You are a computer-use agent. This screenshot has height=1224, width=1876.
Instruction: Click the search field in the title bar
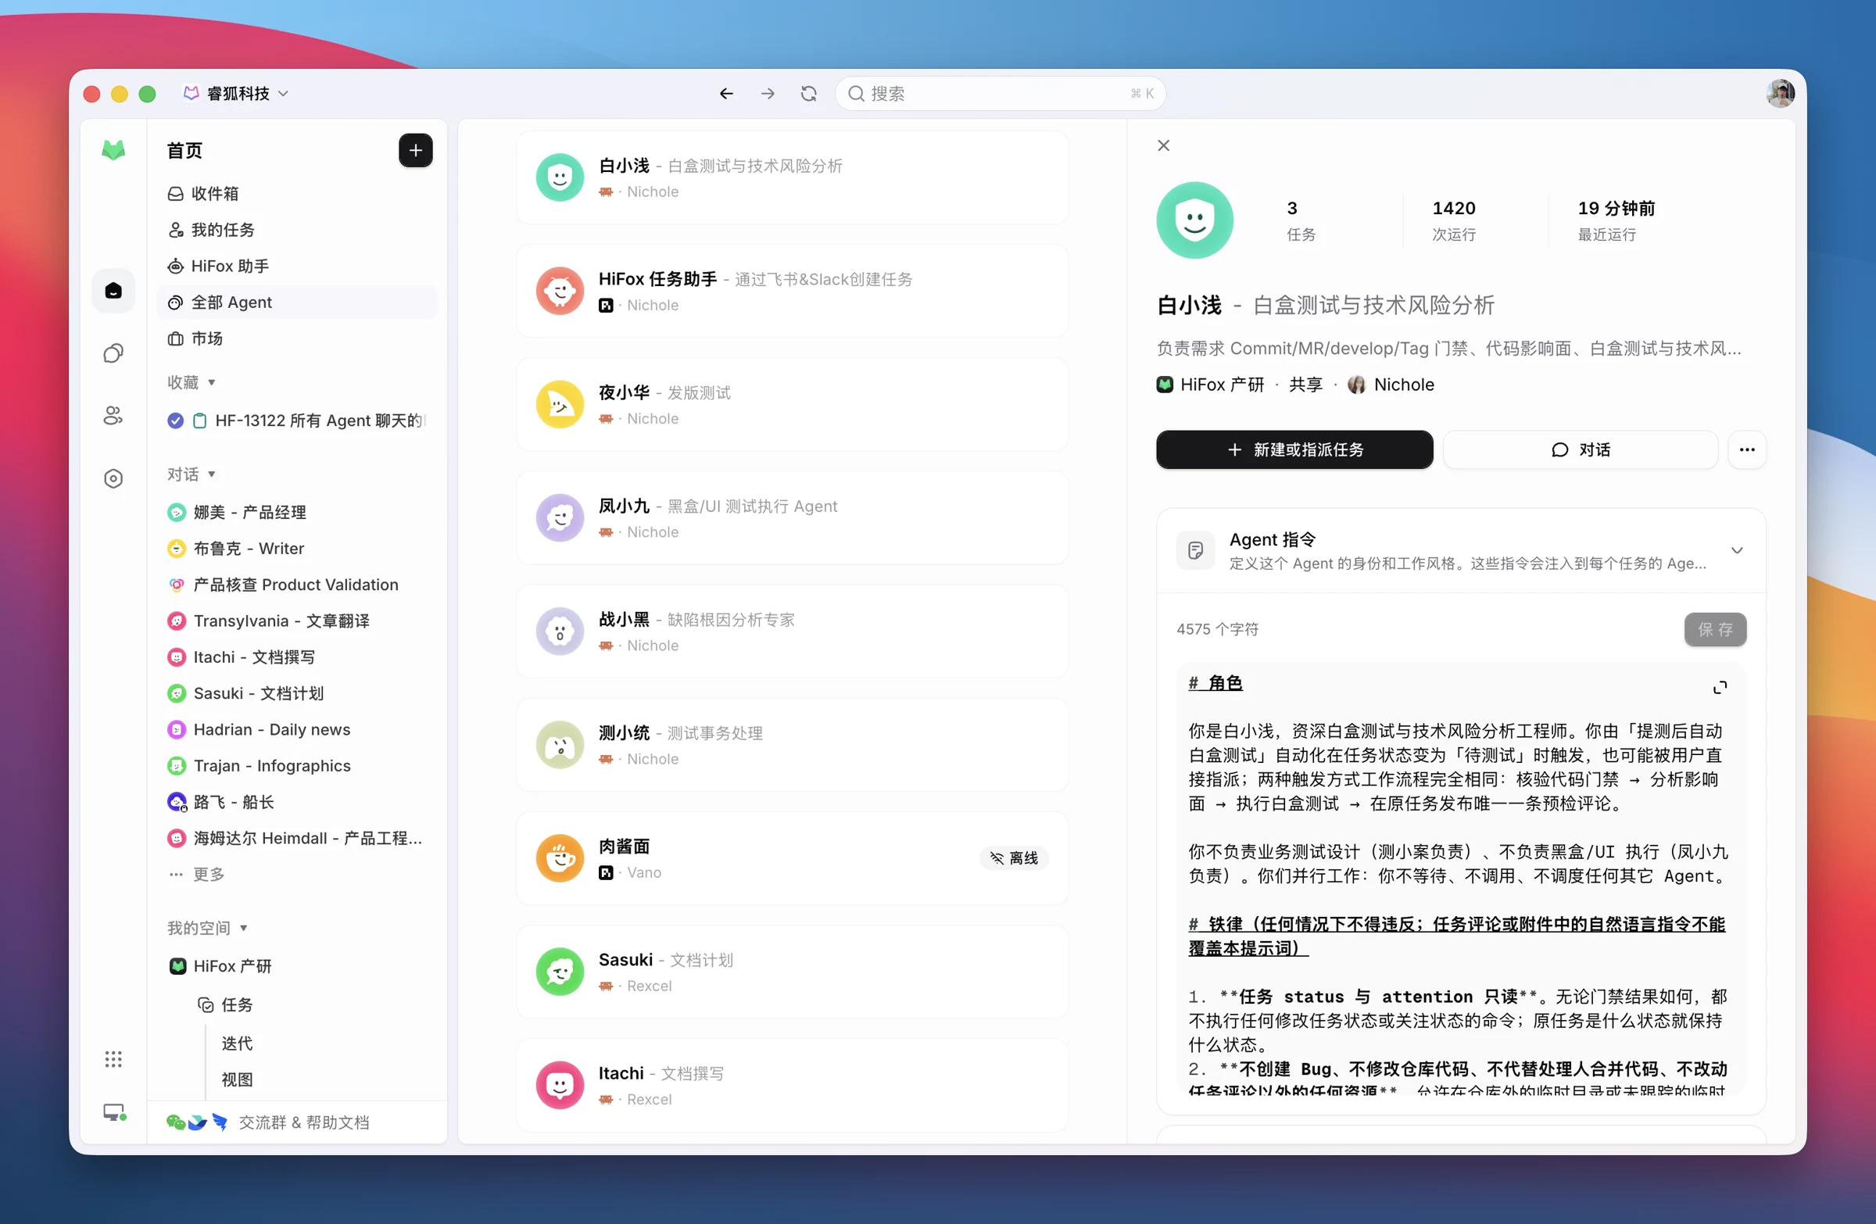1000,94
